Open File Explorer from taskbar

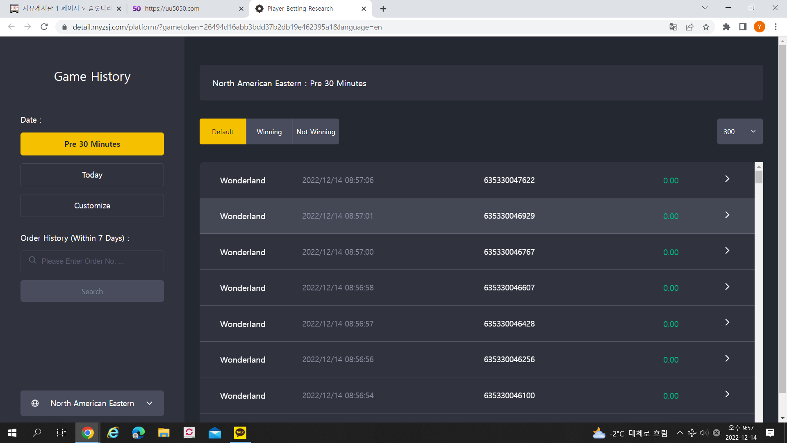point(164,433)
